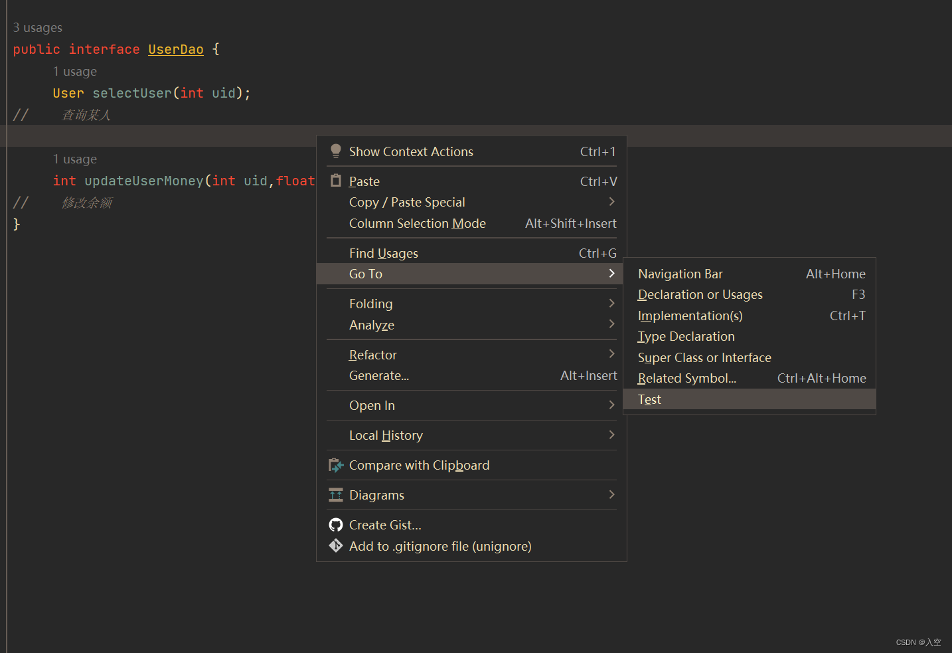Open the Local History submenu
The image size is (952, 653).
[471, 435]
